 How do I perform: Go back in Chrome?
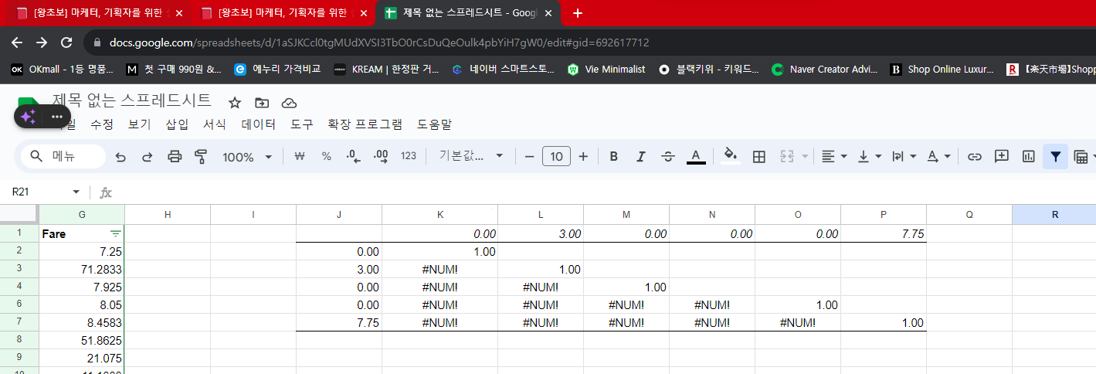[x=18, y=42]
